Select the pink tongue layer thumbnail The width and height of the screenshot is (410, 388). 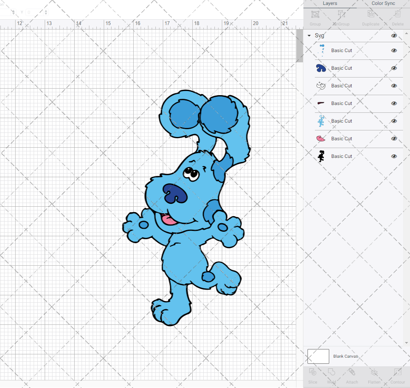pos(321,139)
